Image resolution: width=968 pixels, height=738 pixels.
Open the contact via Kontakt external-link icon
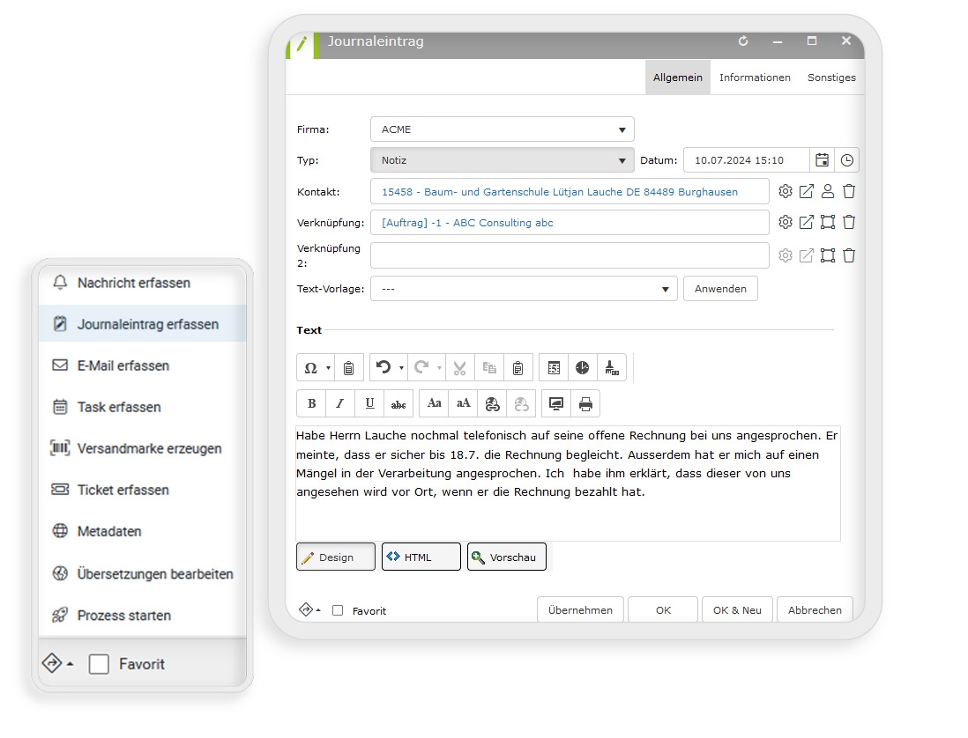point(807,191)
